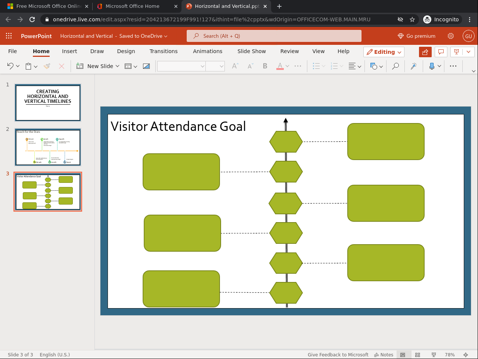Image resolution: width=478 pixels, height=359 pixels.
Task: Click Give Feedback to Microsoft
Action: [x=338, y=355]
